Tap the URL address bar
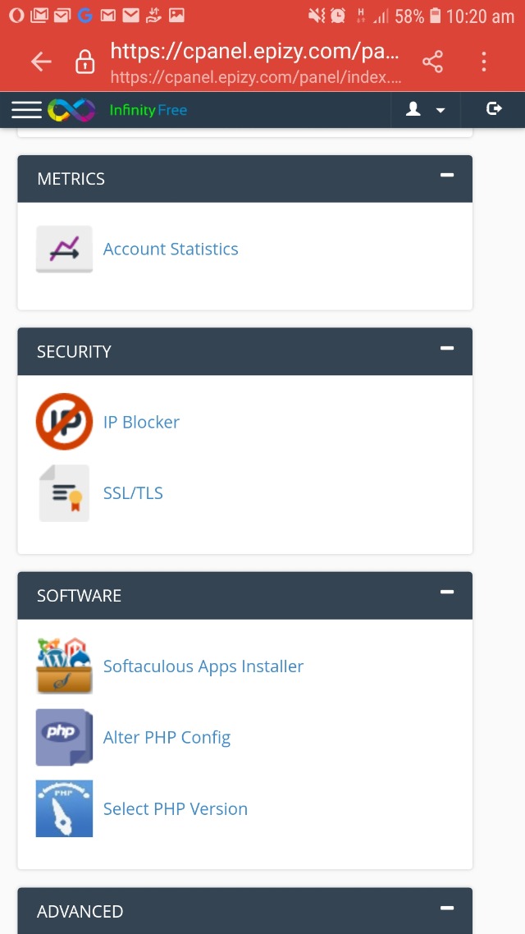 tap(255, 62)
